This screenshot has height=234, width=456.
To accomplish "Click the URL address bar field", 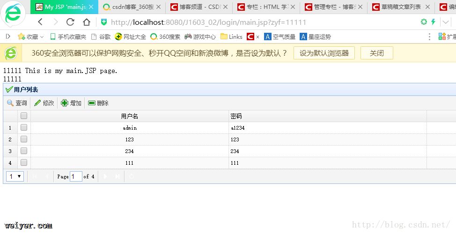I will 208,22.
